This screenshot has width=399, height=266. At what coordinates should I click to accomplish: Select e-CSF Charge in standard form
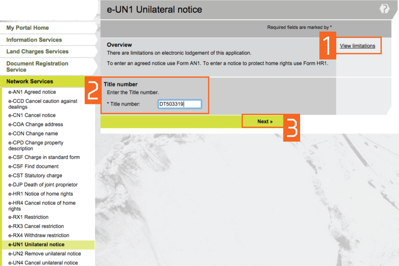coord(44,158)
